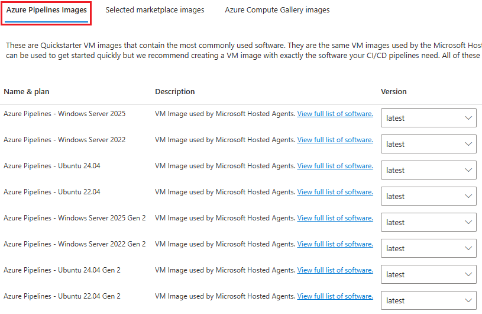Open version dropdown for Windows Server 2025 Gen 2
Screen dimensions: 482x314
point(429,222)
